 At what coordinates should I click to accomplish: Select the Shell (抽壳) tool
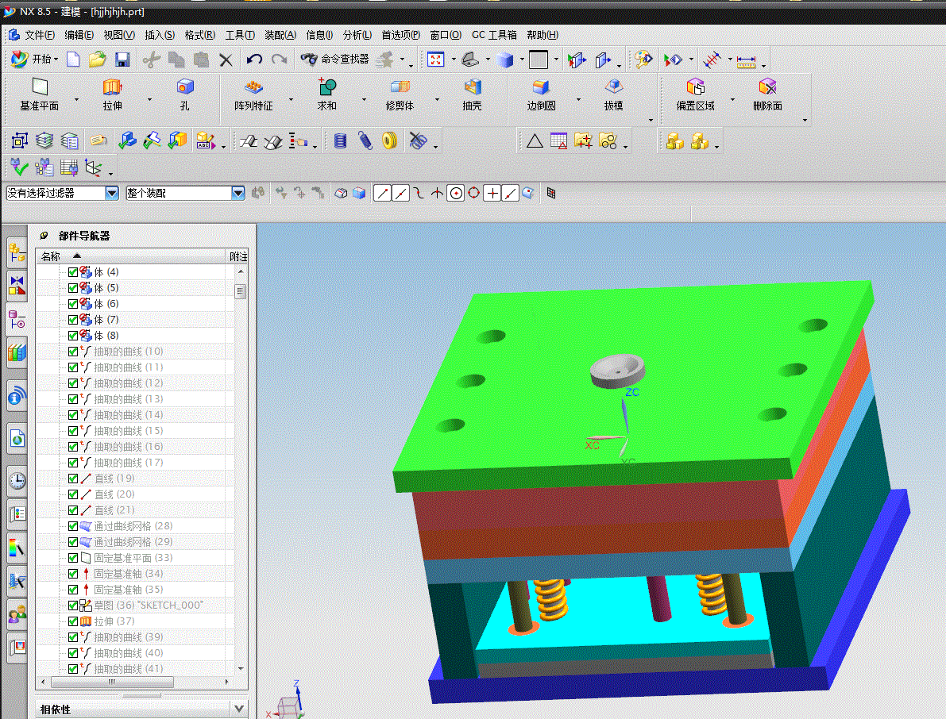472,94
